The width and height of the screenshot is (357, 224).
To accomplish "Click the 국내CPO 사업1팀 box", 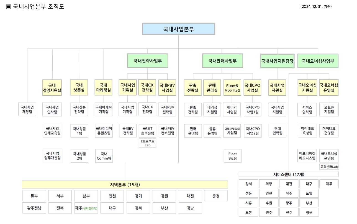I will coord(253,110).
